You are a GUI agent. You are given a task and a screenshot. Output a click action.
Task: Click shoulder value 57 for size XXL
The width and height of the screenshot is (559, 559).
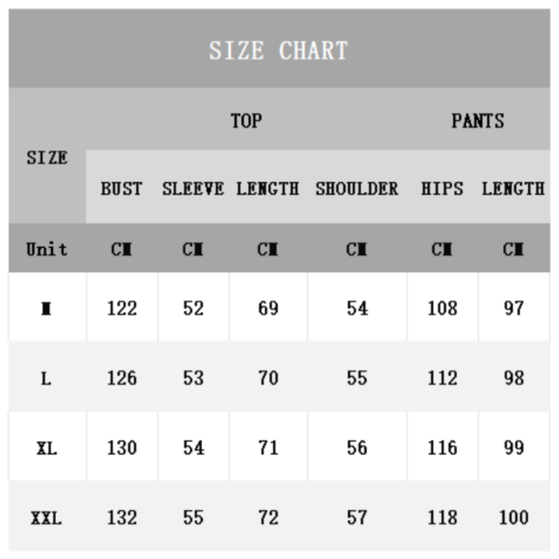(356, 518)
